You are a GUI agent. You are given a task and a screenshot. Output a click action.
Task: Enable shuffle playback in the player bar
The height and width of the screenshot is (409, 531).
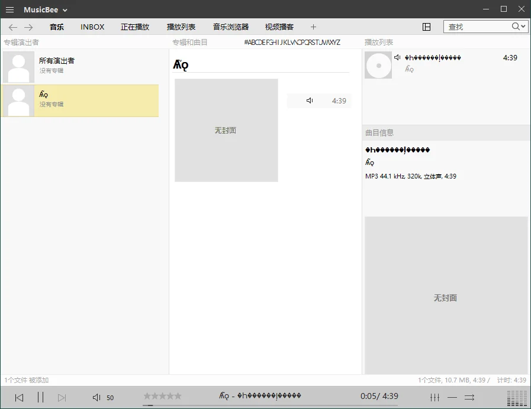tap(471, 397)
